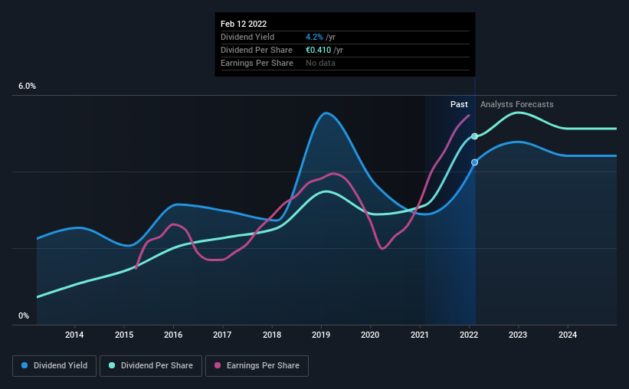This screenshot has height=389, width=629.
Task: Click the 2024 x-axis label
Action: (x=568, y=335)
